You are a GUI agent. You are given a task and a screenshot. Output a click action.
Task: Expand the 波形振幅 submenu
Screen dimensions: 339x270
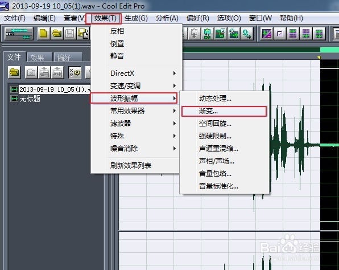[134, 99]
